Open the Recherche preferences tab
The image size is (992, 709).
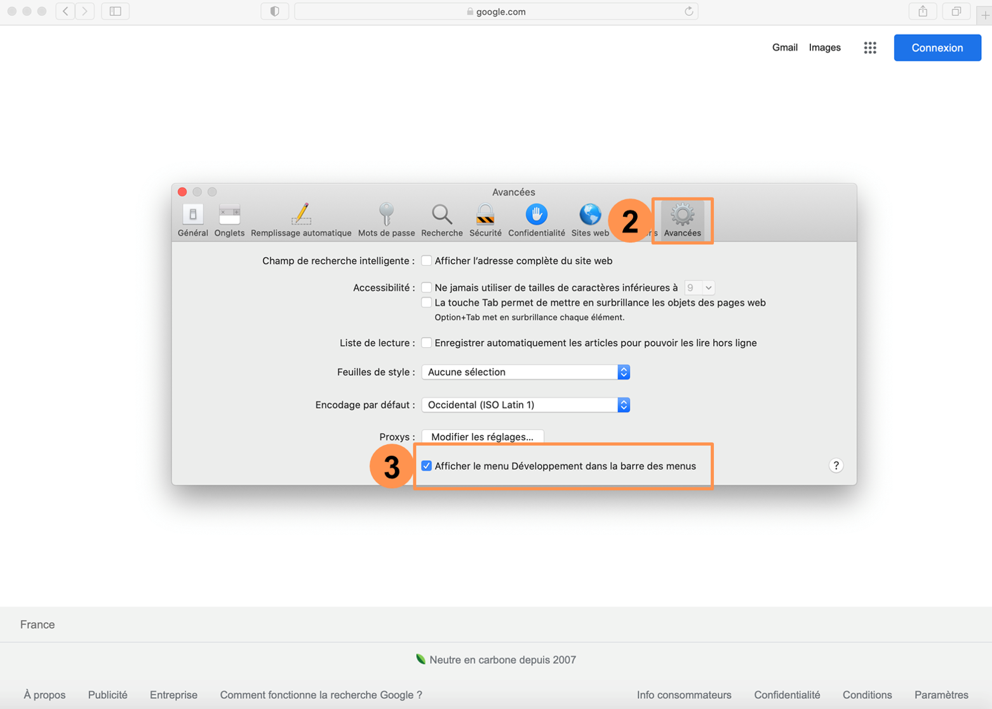click(441, 220)
